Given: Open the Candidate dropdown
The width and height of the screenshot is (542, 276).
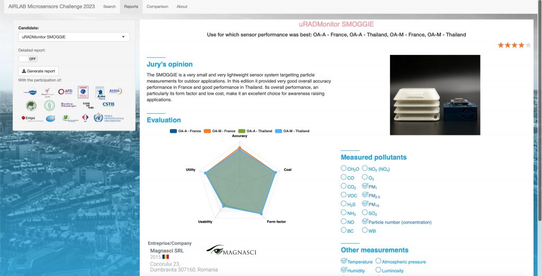Looking at the screenshot, I should pyautogui.click(x=74, y=36).
